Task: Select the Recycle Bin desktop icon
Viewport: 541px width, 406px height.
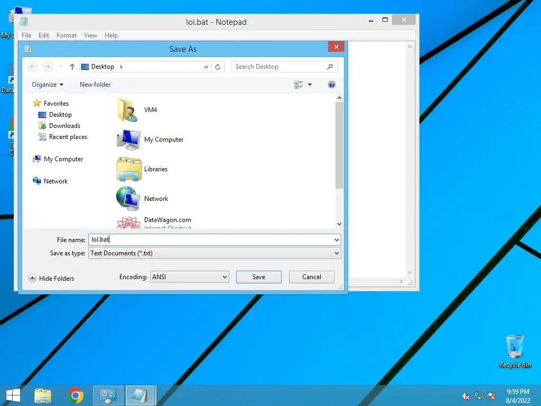Action: tap(515, 352)
